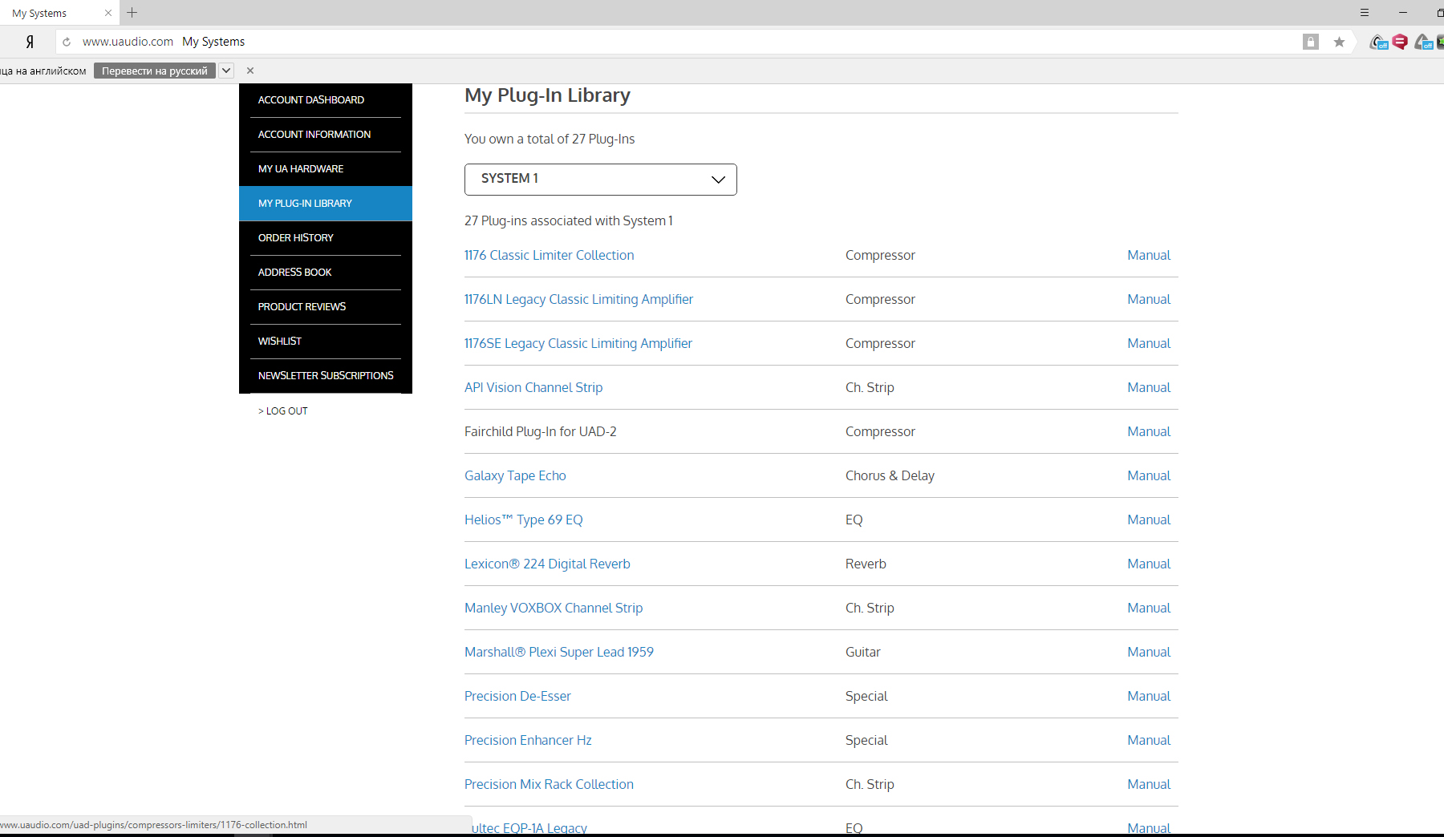Open Precision De-Esser link
The image size is (1444, 837).
pyautogui.click(x=517, y=696)
